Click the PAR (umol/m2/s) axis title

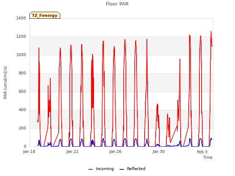point(5,82)
